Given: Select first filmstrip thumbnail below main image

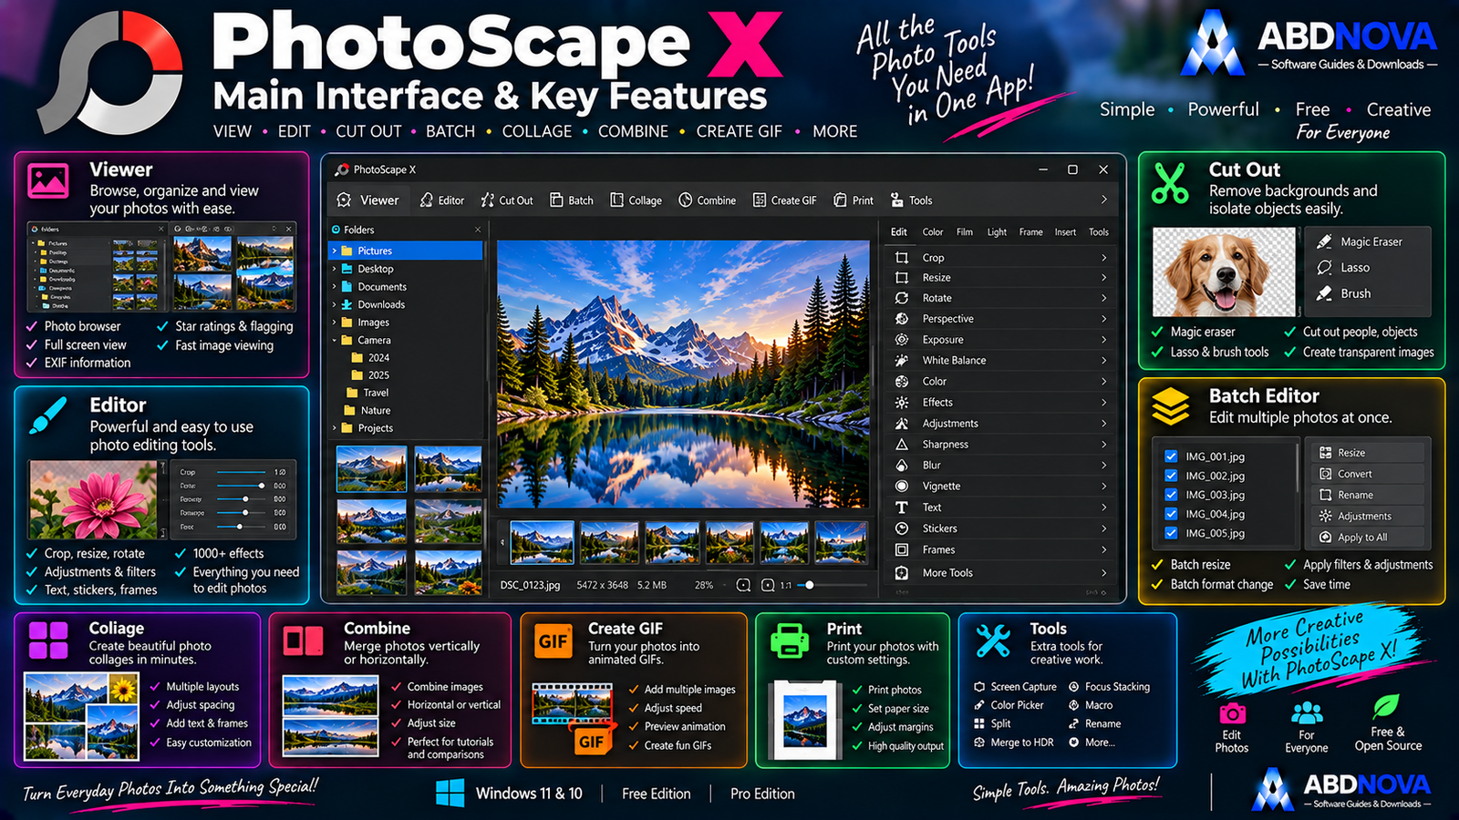Looking at the screenshot, I should pyautogui.click(x=543, y=542).
